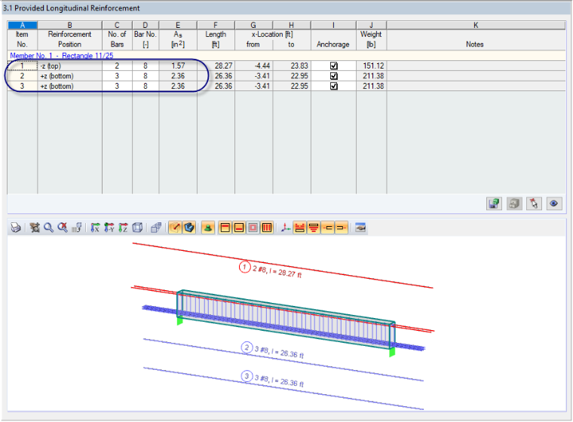Click circled item 3 rebar label in graphic

247,376
